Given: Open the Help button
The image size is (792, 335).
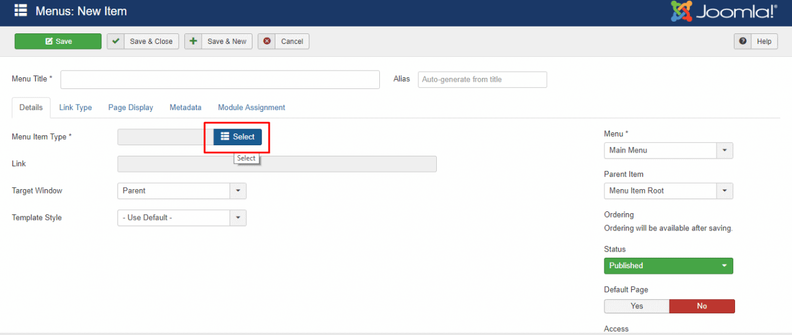Looking at the screenshot, I should [755, 41].
